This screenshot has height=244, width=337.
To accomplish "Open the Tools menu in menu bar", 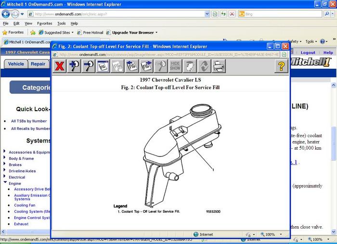I will coord(62,24).
